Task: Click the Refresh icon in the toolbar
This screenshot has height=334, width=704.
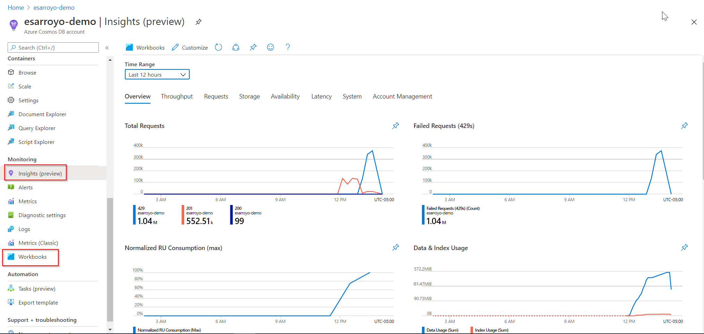Action: point(218,47)
